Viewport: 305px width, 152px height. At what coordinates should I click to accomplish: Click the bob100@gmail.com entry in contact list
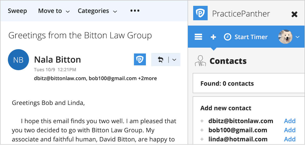(238, 130)
